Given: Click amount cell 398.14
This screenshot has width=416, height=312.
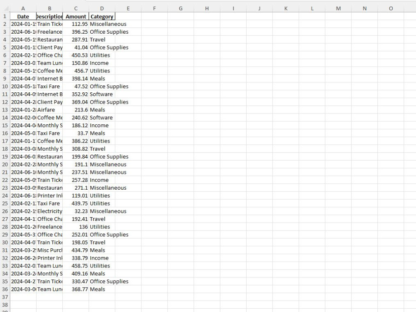Looking at the screenshot, I should click(76, 79).
